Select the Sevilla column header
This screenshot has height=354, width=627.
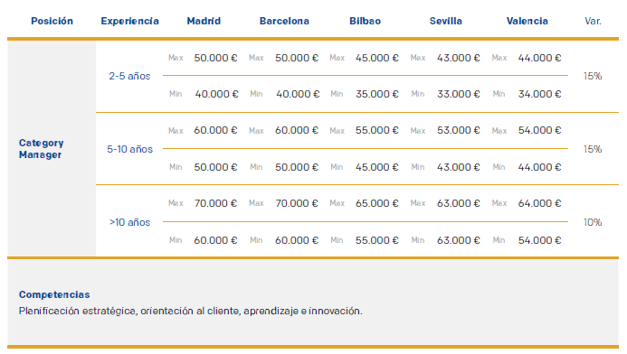[446, 21]
